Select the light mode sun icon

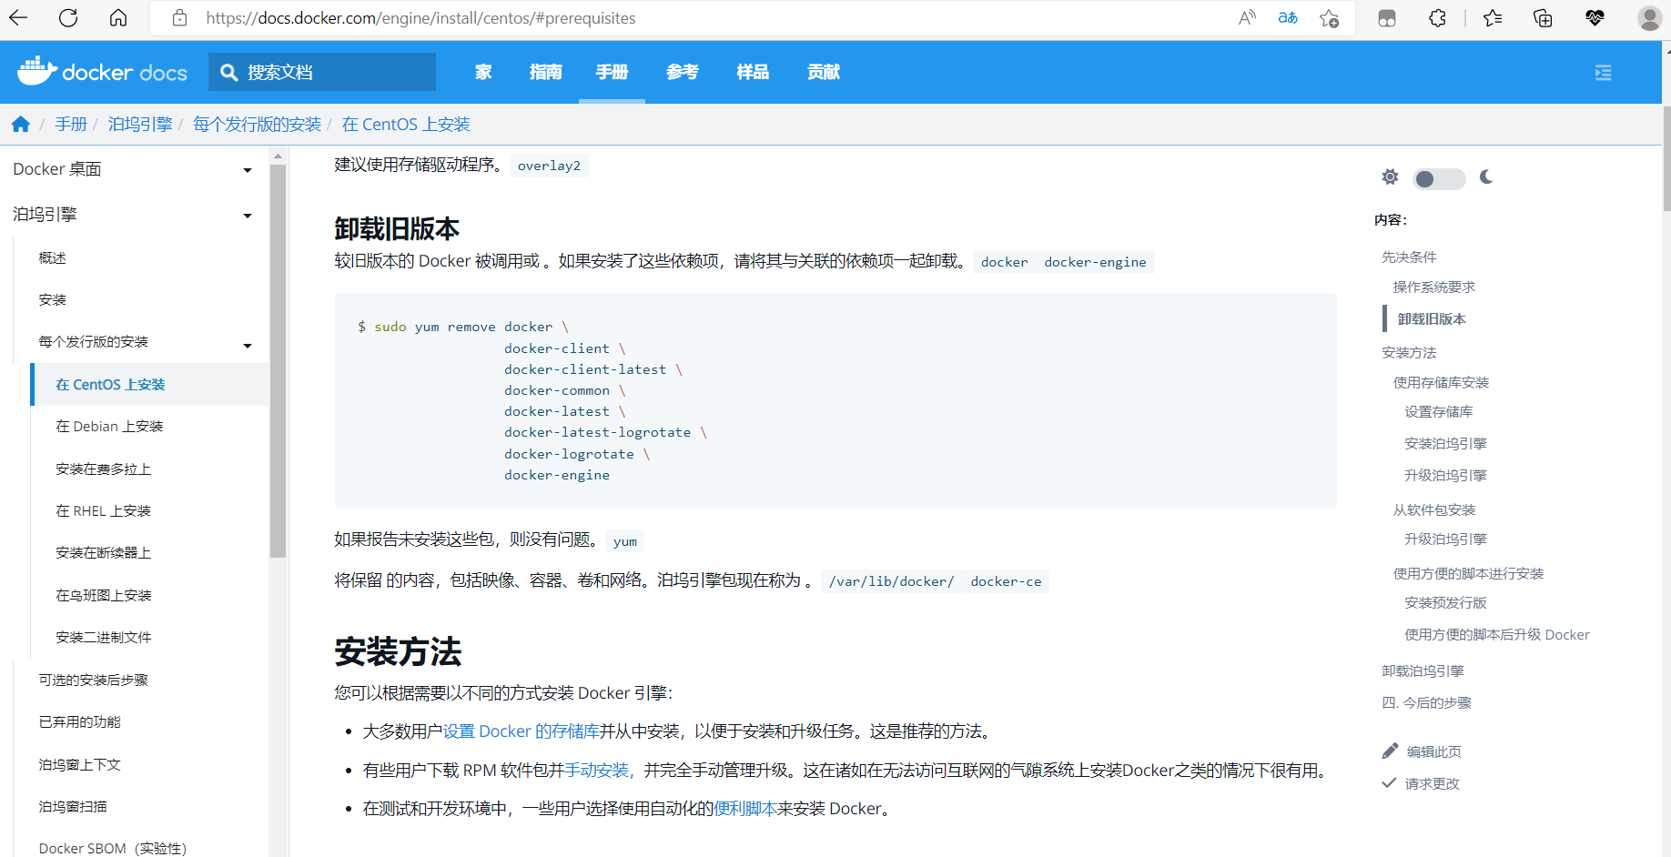(x=1390, y=176)
